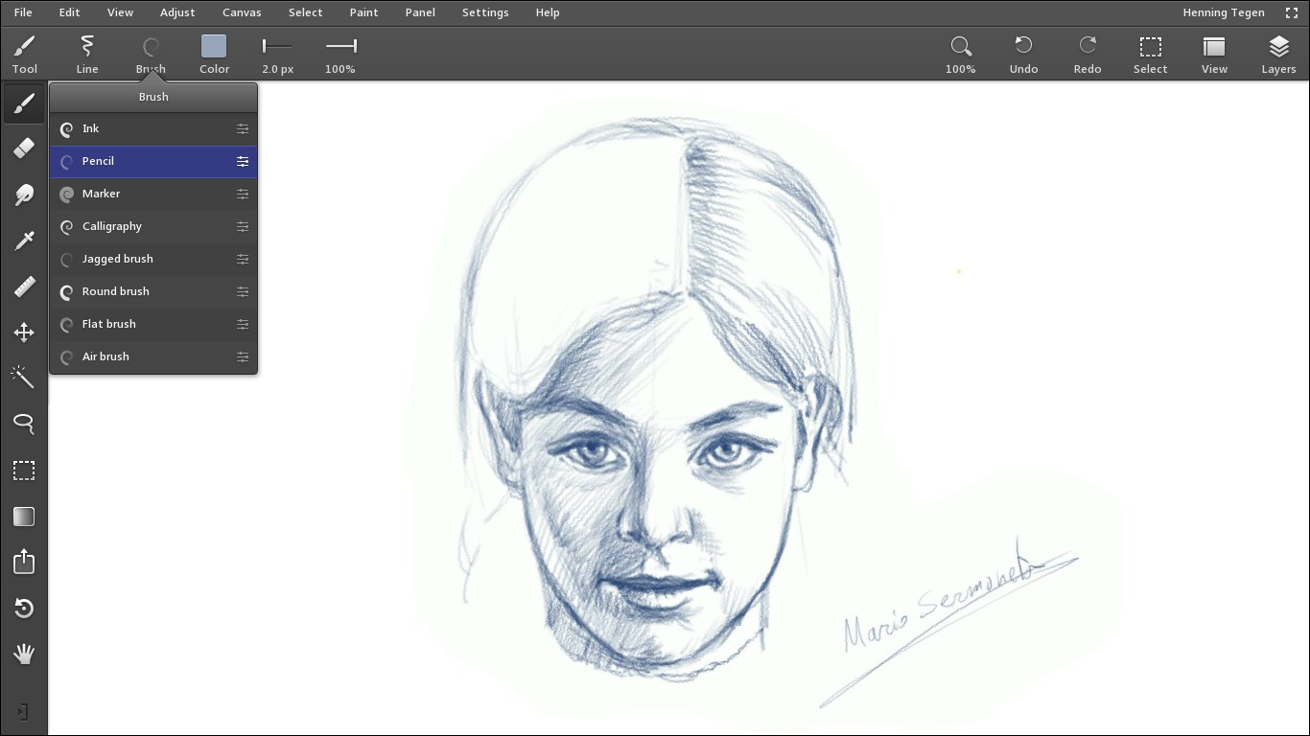This screenshot has height=736, width=1310.
Task: Select the Magic Wand tool
Action: click(x=23, y=377)
